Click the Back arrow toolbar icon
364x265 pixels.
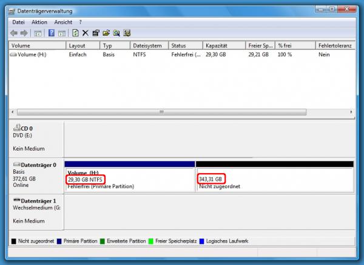click(x=14, y=33)
